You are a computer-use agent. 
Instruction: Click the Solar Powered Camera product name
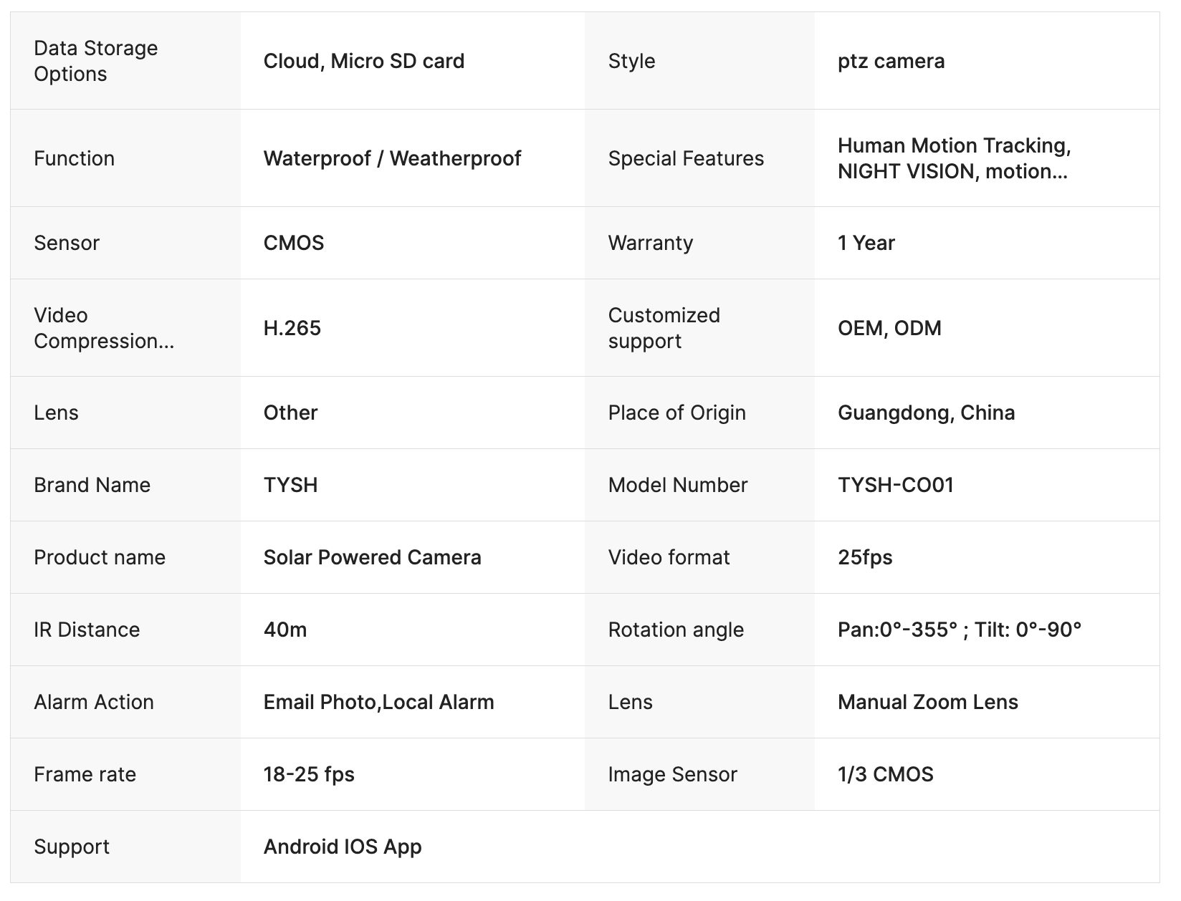(372, 557)
